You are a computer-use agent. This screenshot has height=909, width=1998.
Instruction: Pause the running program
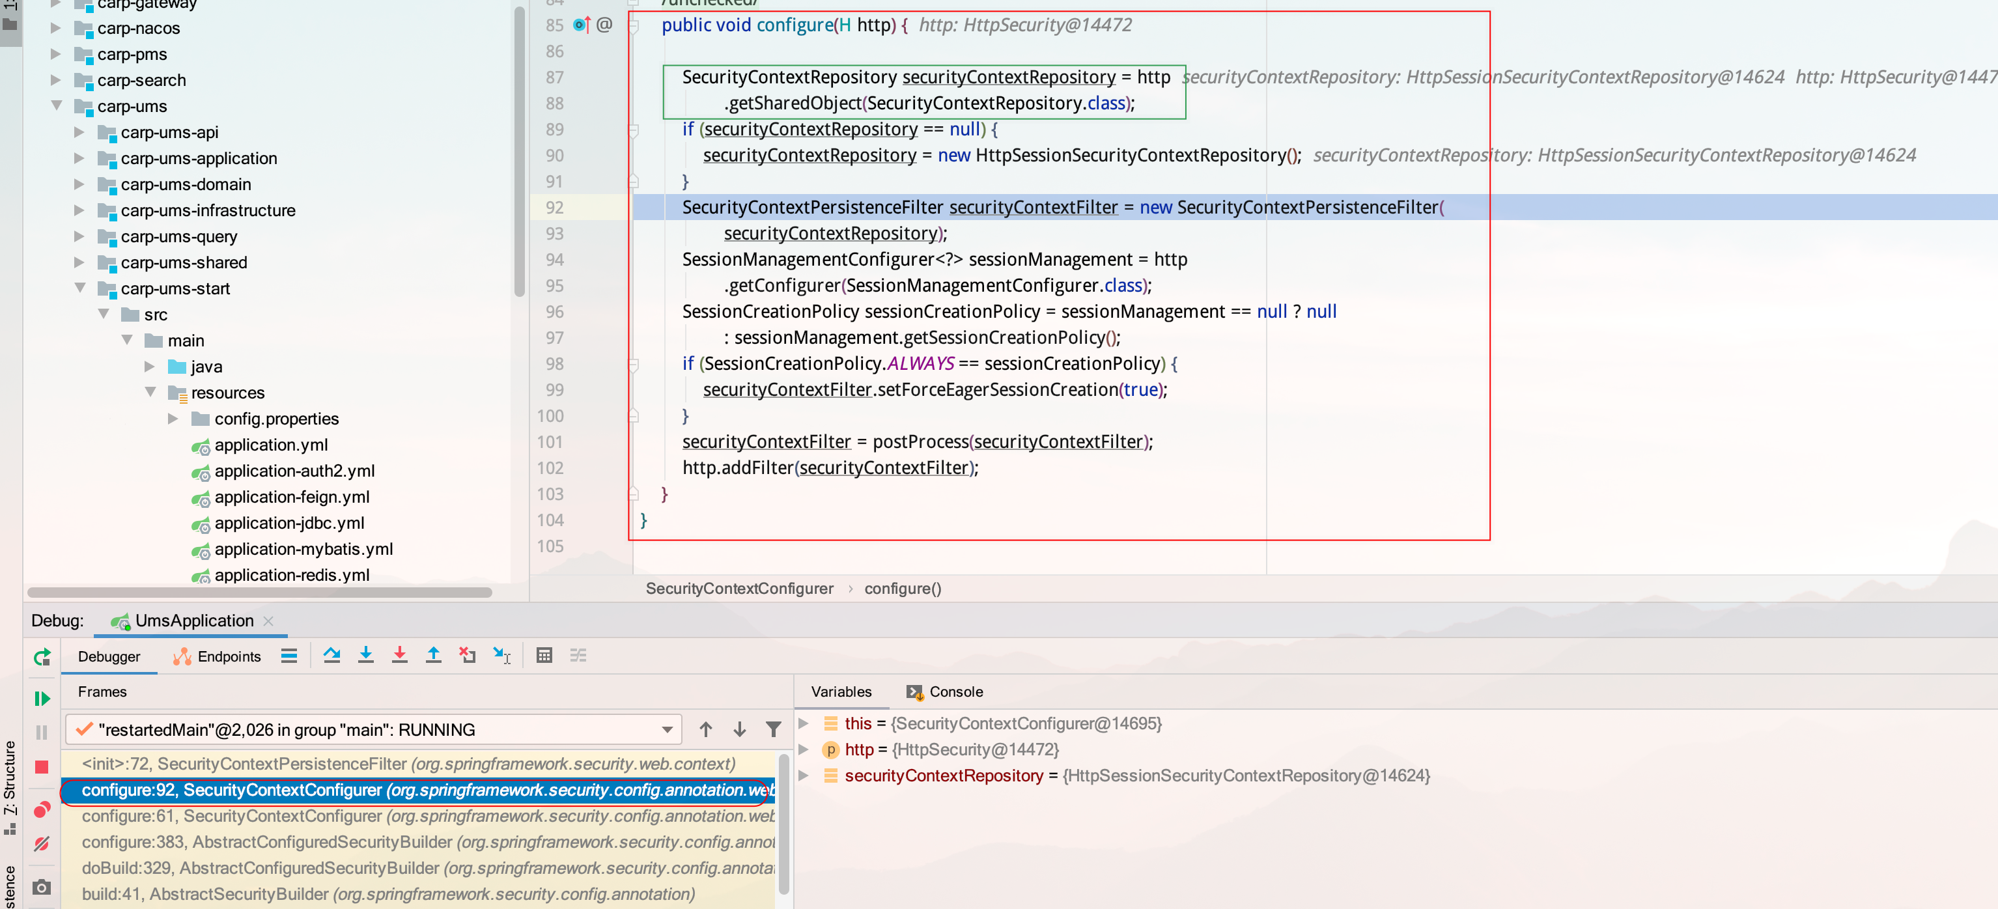click(42, 731)
